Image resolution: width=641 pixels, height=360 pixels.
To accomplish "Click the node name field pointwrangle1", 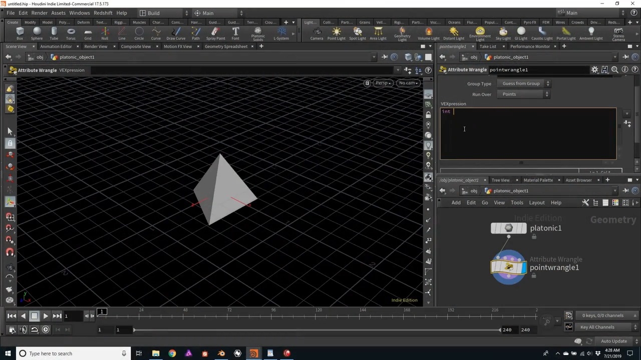I will coord(538,69).
